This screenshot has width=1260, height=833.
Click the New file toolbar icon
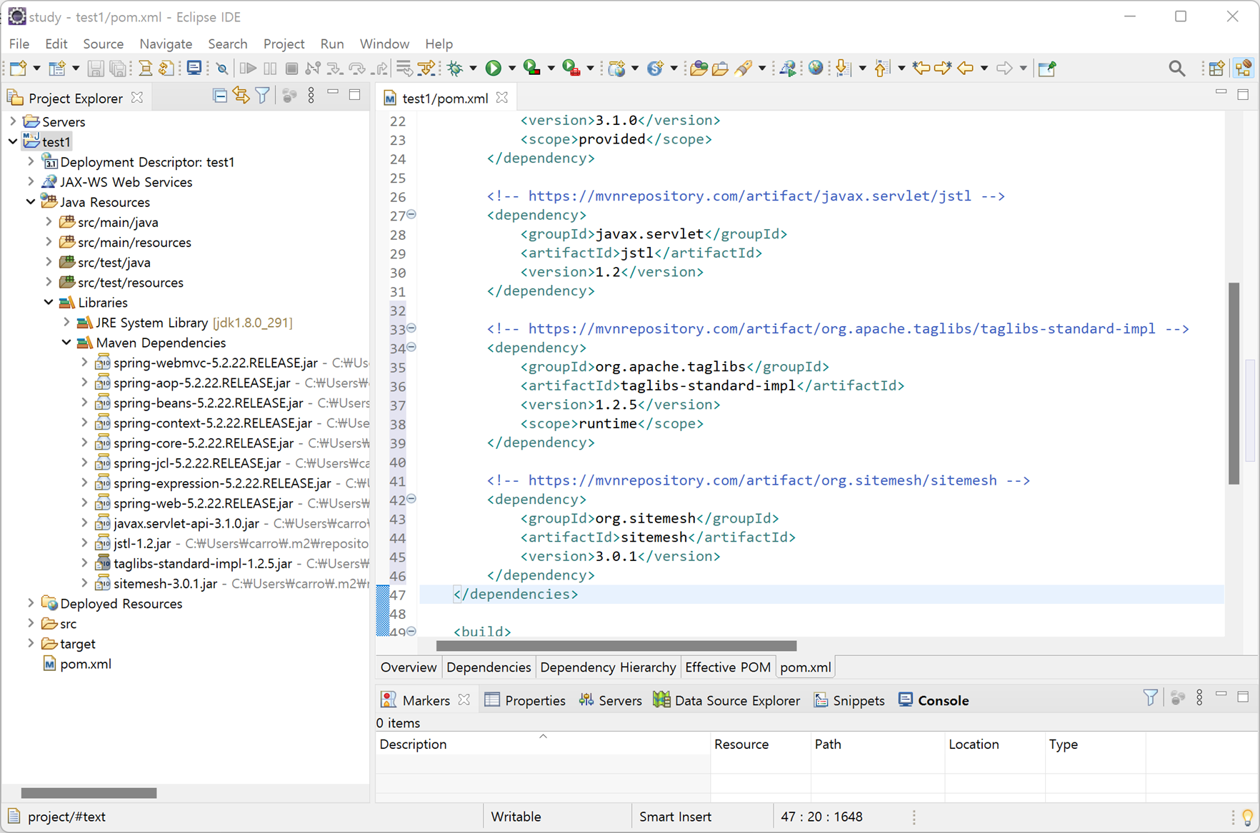18,69
